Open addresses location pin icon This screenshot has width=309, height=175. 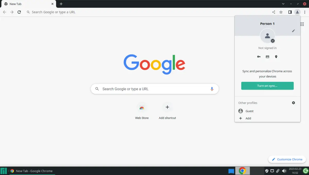[x=276, y=57]
